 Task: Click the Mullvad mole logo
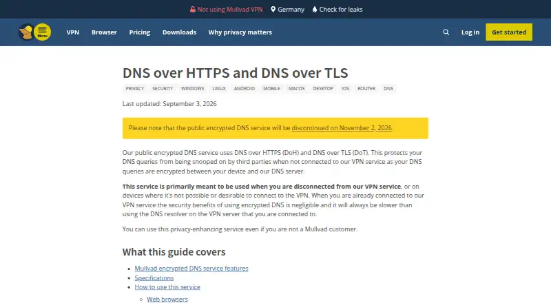(26, 32)
